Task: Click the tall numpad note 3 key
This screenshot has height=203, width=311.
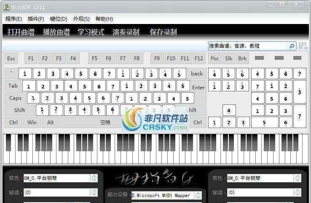Action: [300, 92]
